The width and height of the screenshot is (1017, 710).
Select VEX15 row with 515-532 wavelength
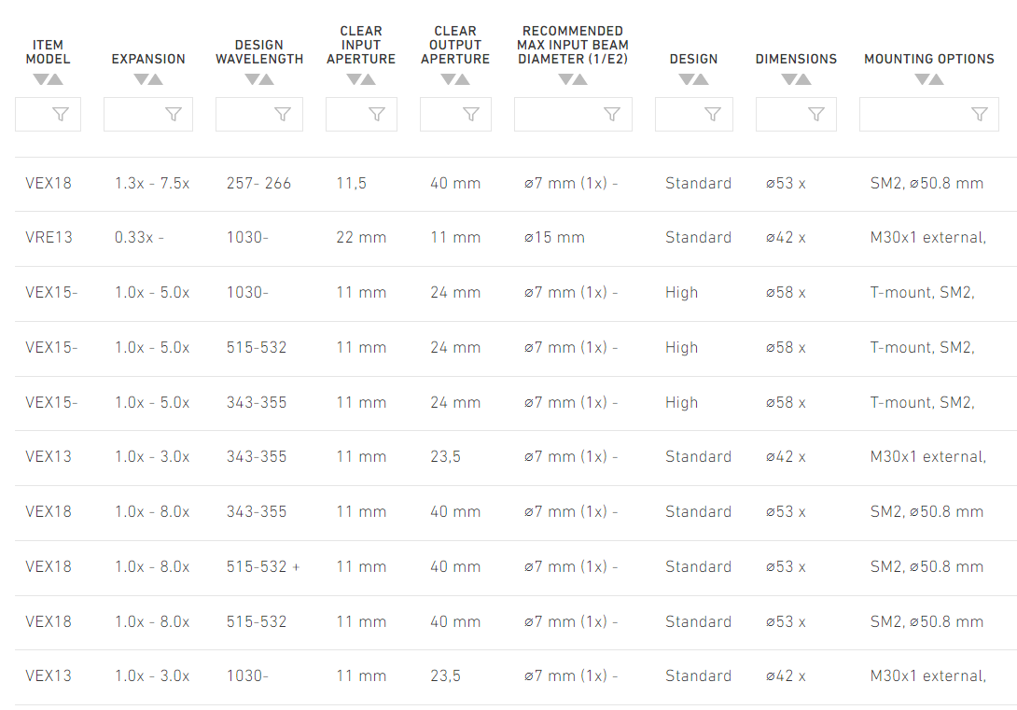tap(516, 348)
